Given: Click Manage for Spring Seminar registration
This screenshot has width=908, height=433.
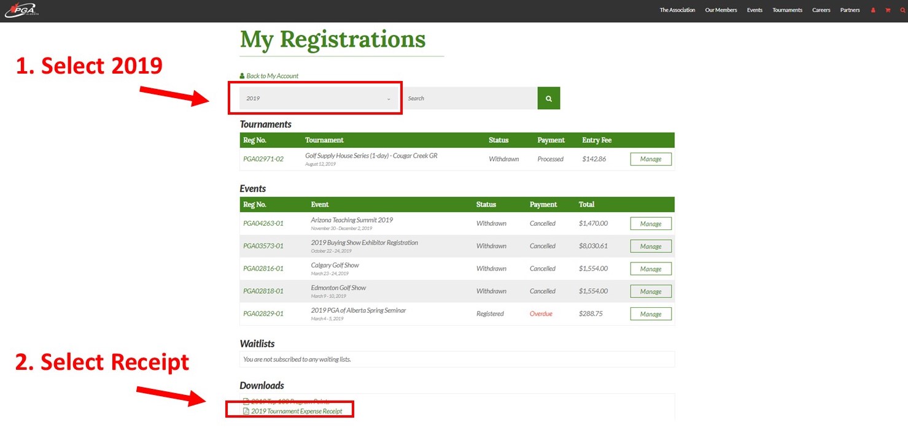Looking at the screenshot, I should (x=650, y=314).
